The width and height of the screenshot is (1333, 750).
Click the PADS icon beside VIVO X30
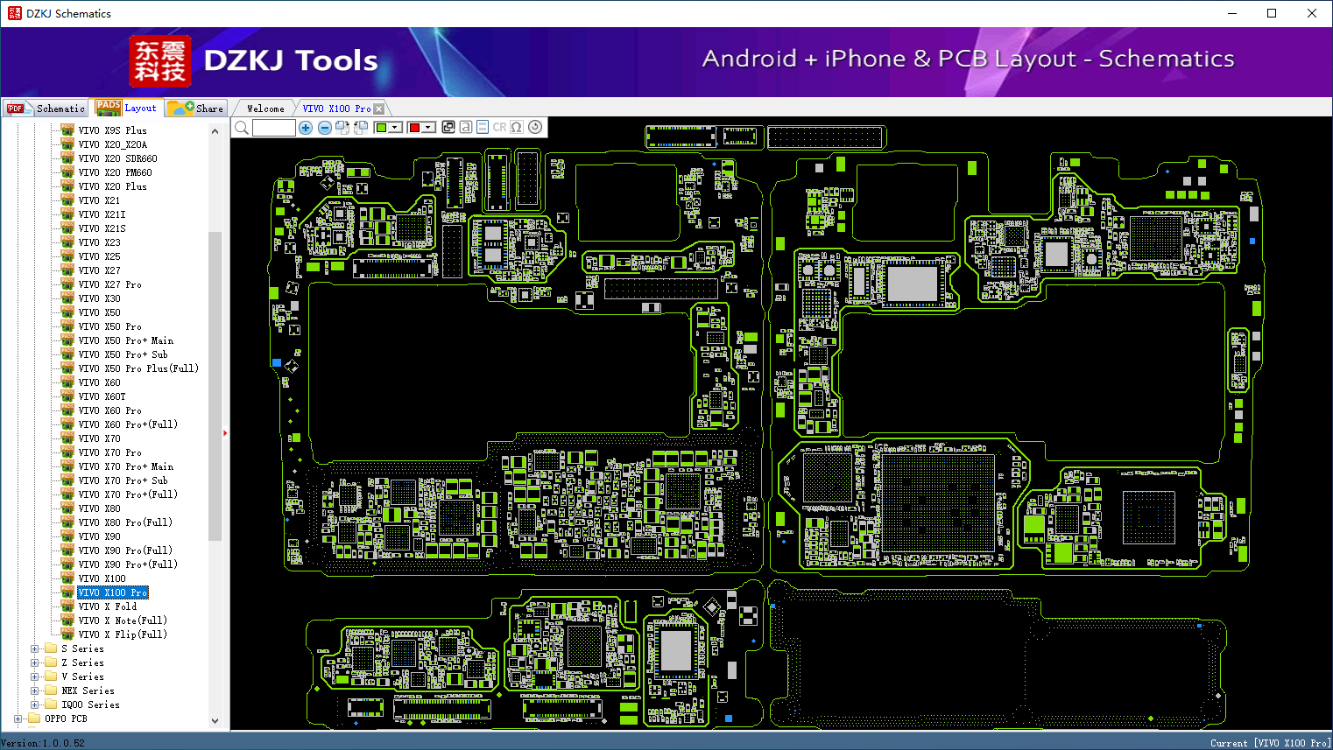(67, 298)
